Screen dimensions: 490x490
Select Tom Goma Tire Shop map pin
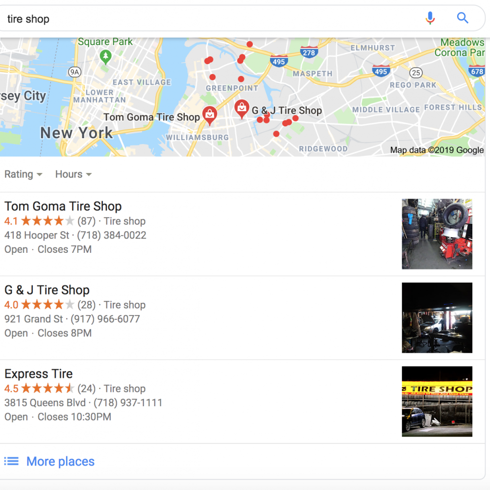point(210,116)
